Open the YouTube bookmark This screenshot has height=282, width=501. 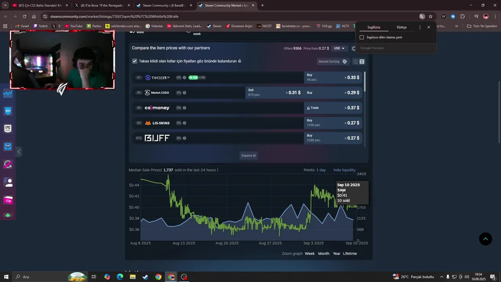point(74,26)
